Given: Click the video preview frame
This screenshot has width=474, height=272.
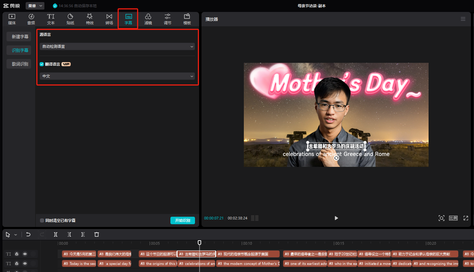Looking at the screenshot, I should (336, 115).
